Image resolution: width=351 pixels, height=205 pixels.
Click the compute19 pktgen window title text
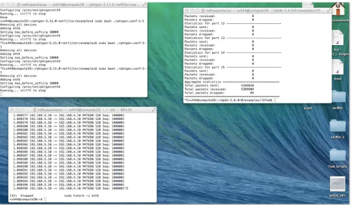pyautogui.click(x=81, y=5)
